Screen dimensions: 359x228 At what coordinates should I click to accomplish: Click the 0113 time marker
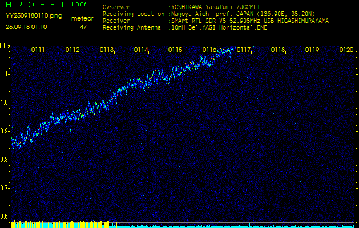pyautogui.click(x=107, y=50)
